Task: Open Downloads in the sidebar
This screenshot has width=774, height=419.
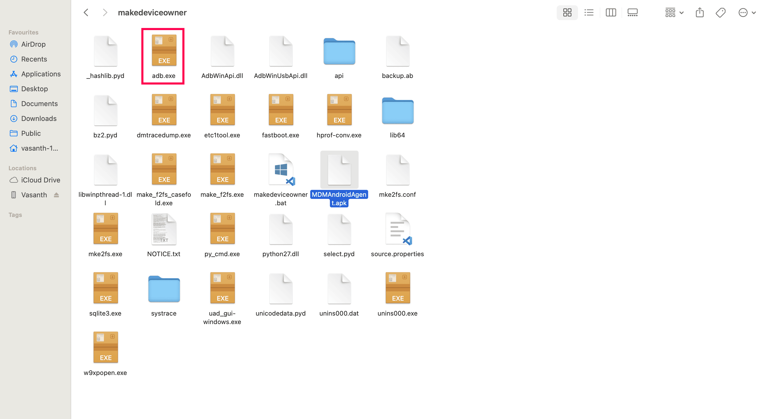Action: click(39, 119)
